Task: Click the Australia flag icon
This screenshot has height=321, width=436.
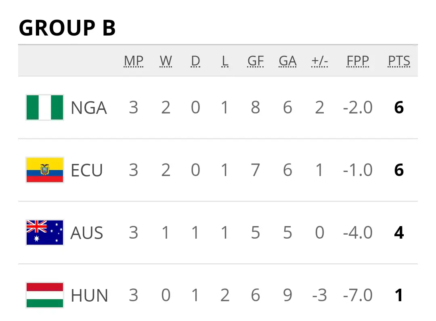Action: (x=45, y=233)
